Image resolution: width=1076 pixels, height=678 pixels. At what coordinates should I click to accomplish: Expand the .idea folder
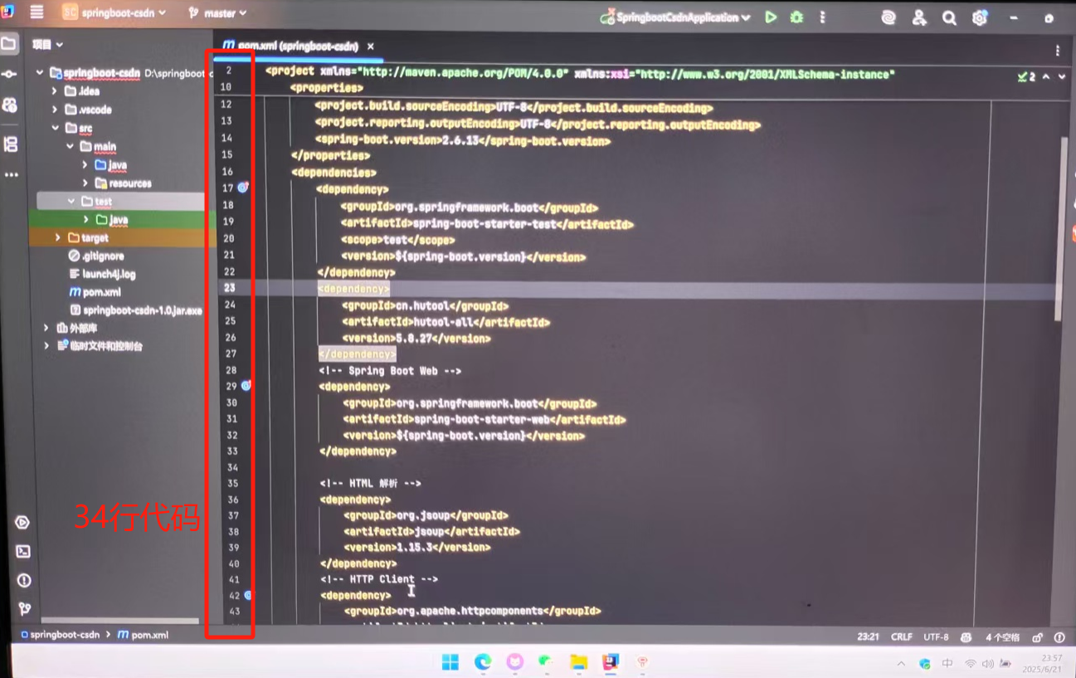pos(54,91)
